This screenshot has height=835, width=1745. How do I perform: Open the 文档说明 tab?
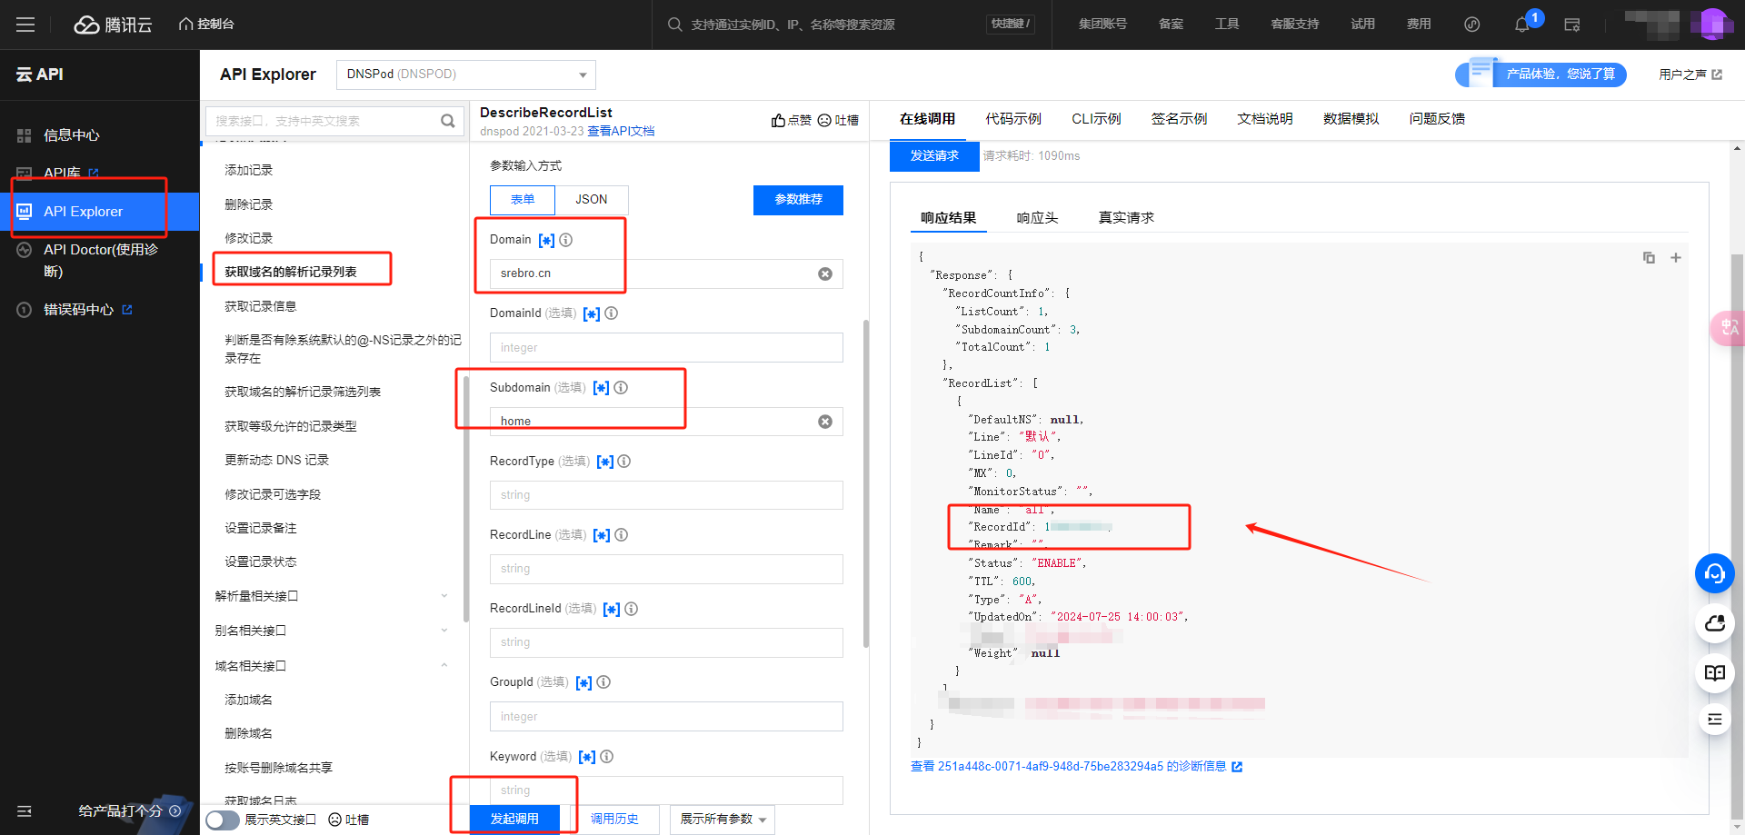(1264, 119)
